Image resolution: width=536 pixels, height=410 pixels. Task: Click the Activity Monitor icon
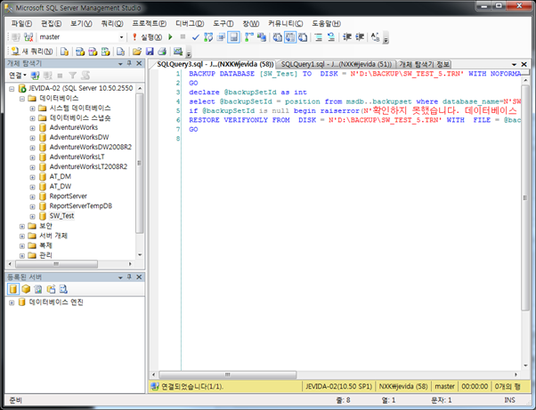178,52
